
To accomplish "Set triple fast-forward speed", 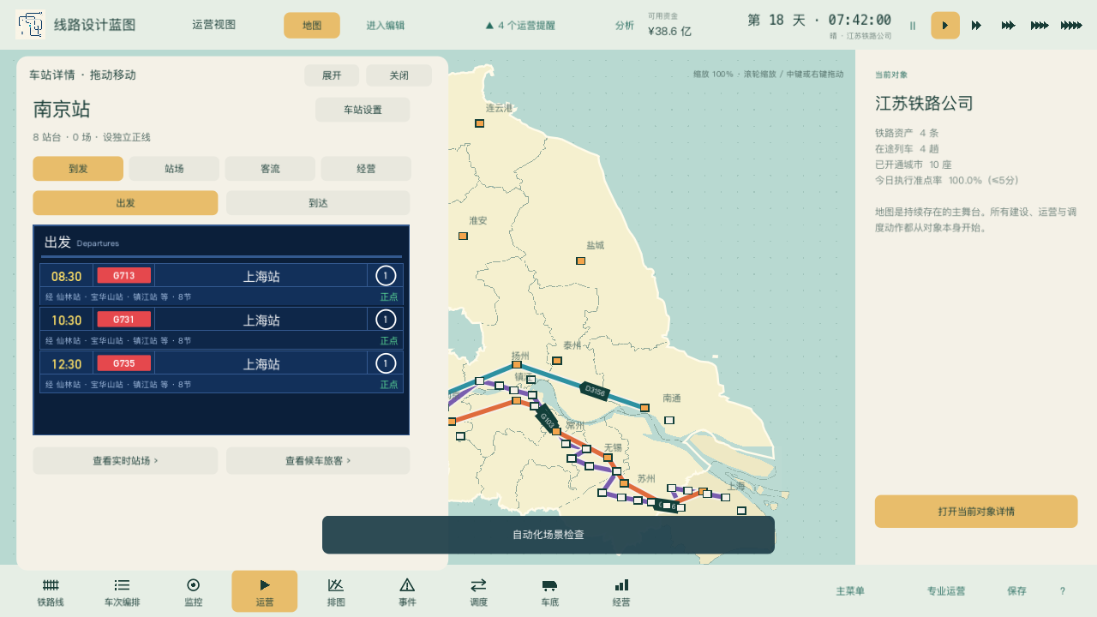I will tap(1008, 26).
